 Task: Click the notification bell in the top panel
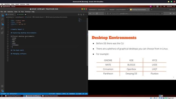tap(161, 7)
